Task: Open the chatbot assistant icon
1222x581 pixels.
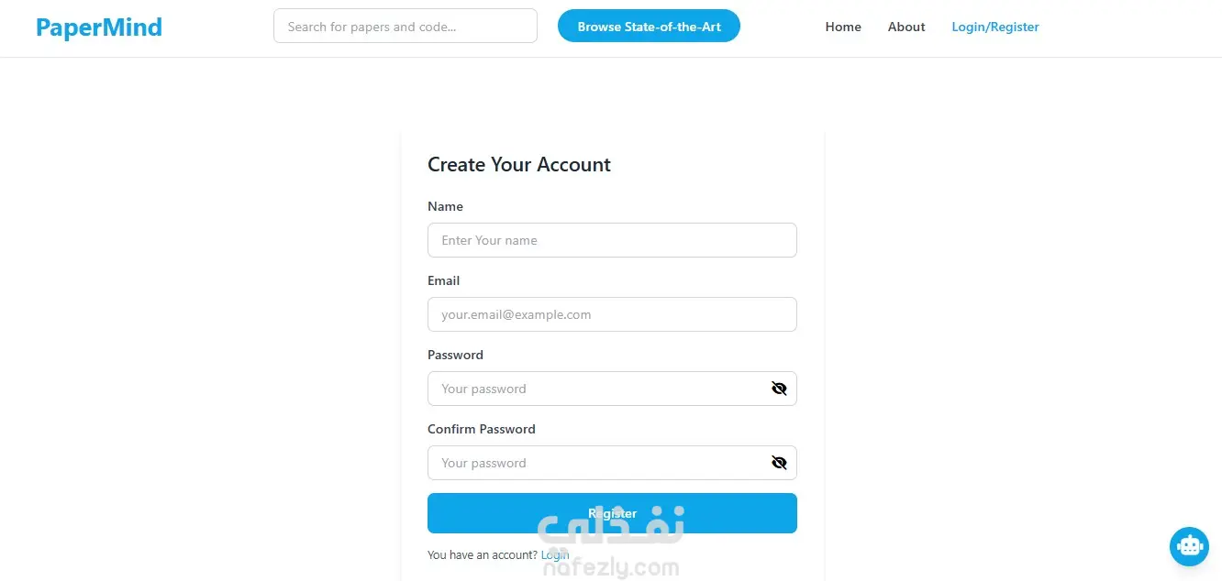Action: pyautogui.click(x=1189, y=546)
